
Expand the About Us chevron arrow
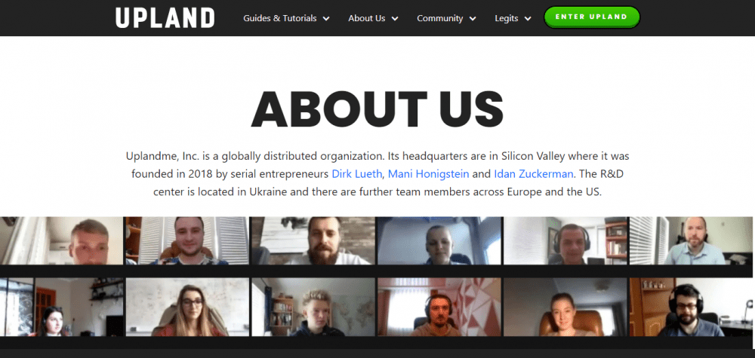click(395, 19)
